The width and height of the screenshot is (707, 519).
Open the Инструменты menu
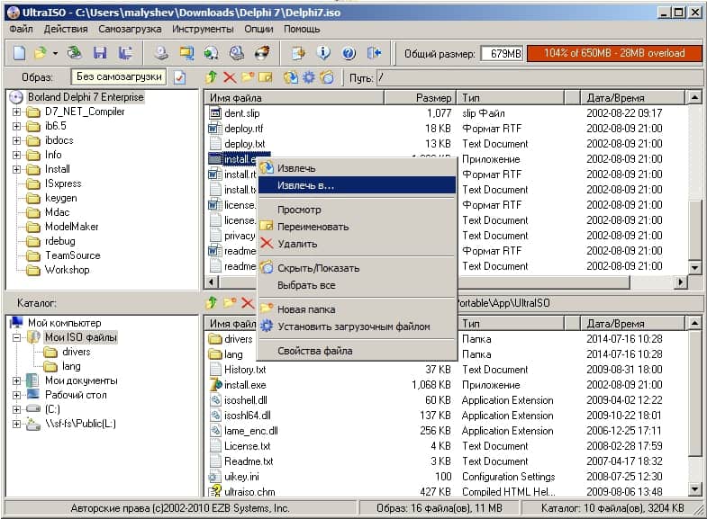click(203, 29)
